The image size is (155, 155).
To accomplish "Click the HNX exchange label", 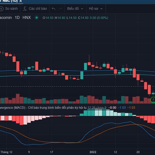I will (27, 18).
